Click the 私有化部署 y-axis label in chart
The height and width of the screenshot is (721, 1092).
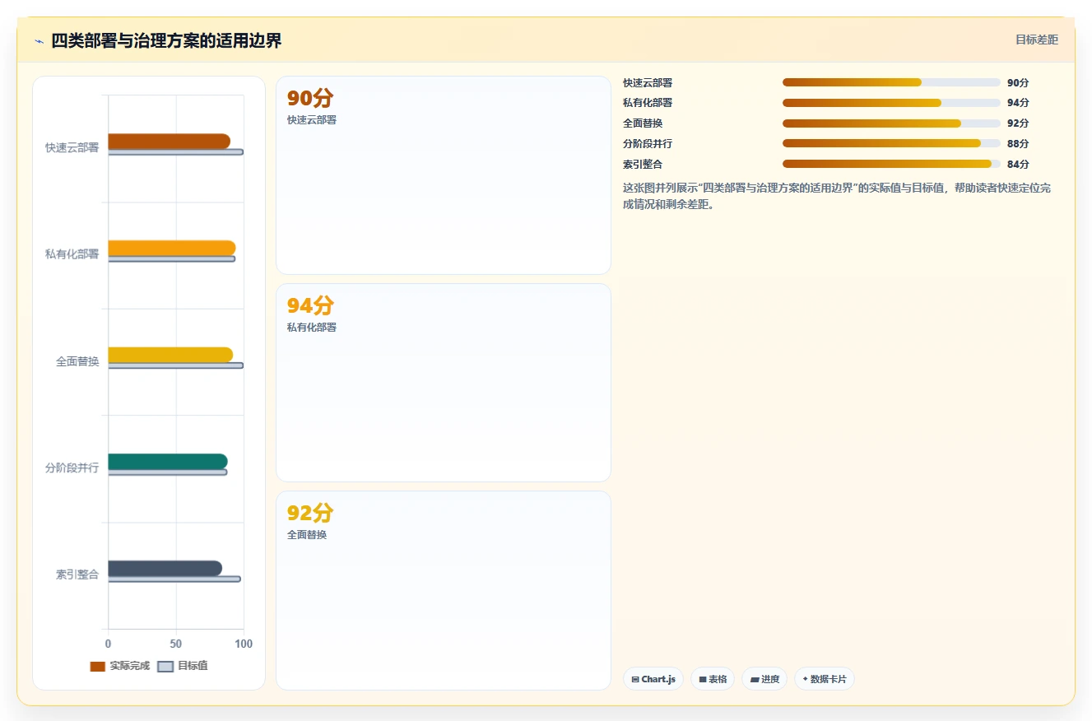[x=72, y=254]
